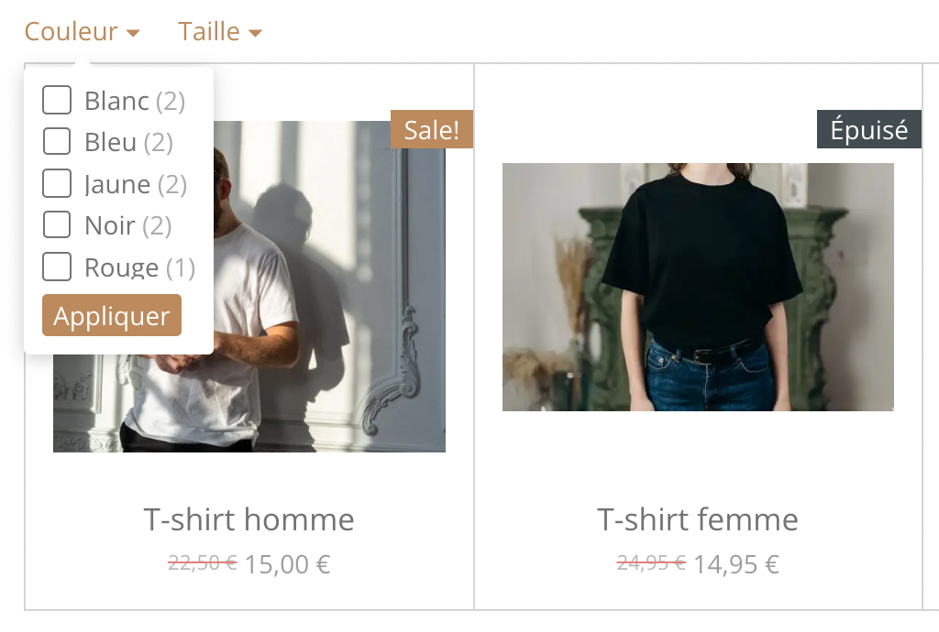Open the T-shirt homme product image
Viewport: 939px width, 632px height.
point(329,287)
